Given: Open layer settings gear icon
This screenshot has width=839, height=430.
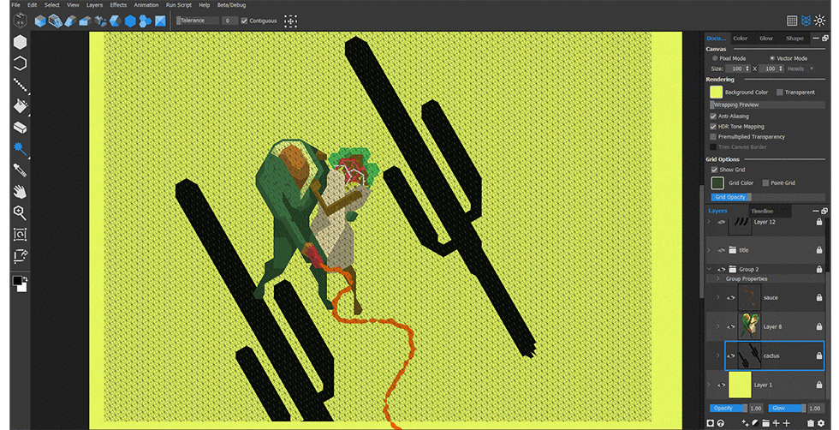Looking at the screenshot, I should click(x=821, y=423).
